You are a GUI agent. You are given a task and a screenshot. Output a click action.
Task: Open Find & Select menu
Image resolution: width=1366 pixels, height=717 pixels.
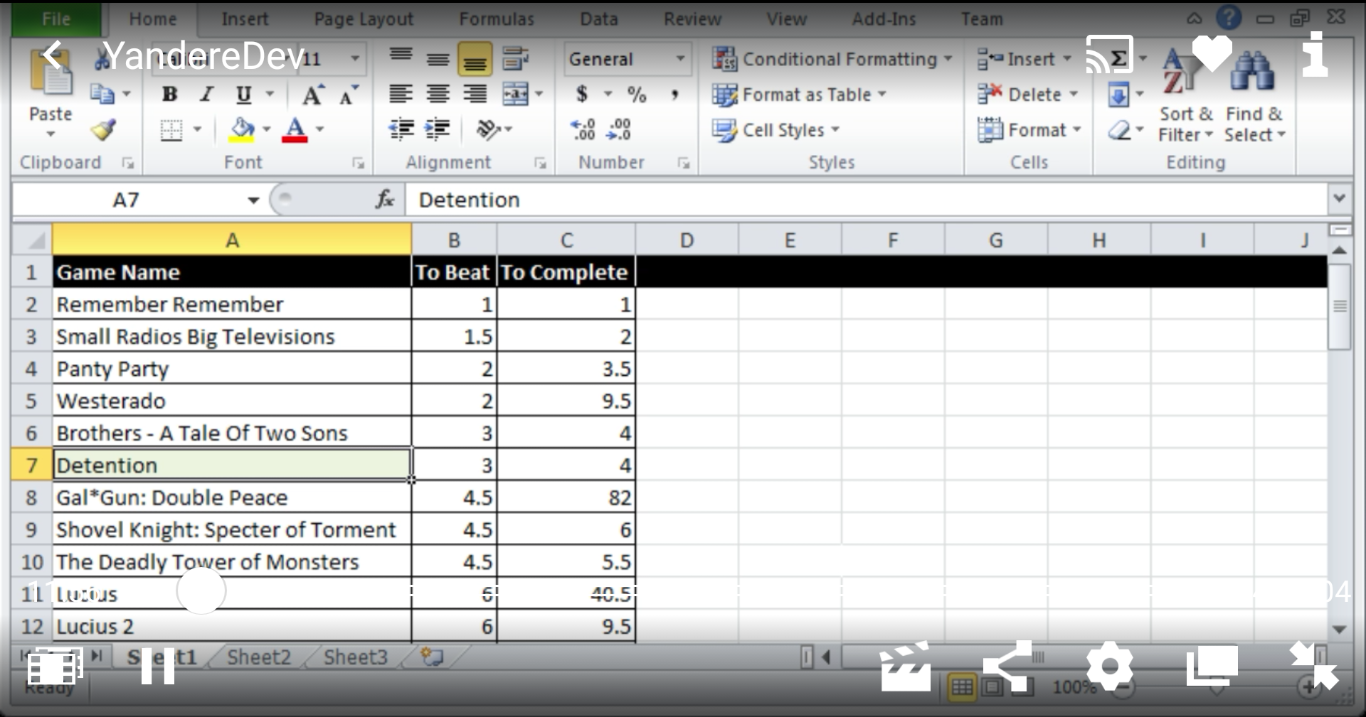[x=1254, y=96]
